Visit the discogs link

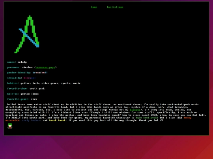click(x=135, y=110)
